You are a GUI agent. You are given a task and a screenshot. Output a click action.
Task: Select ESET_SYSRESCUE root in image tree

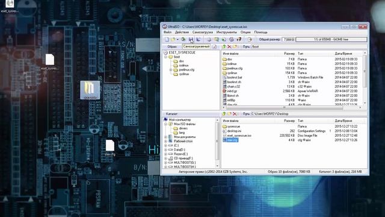[182, 52]
